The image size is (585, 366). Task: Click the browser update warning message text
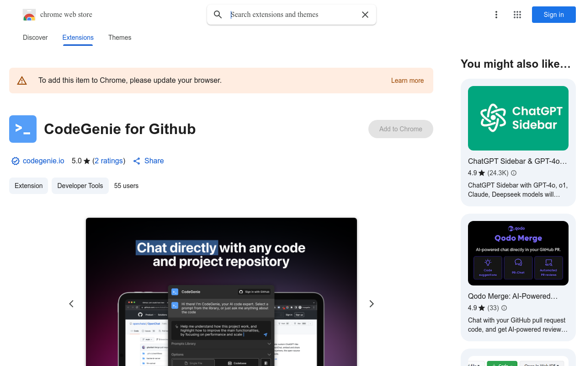pyautogui.click(x=130, y=81)
